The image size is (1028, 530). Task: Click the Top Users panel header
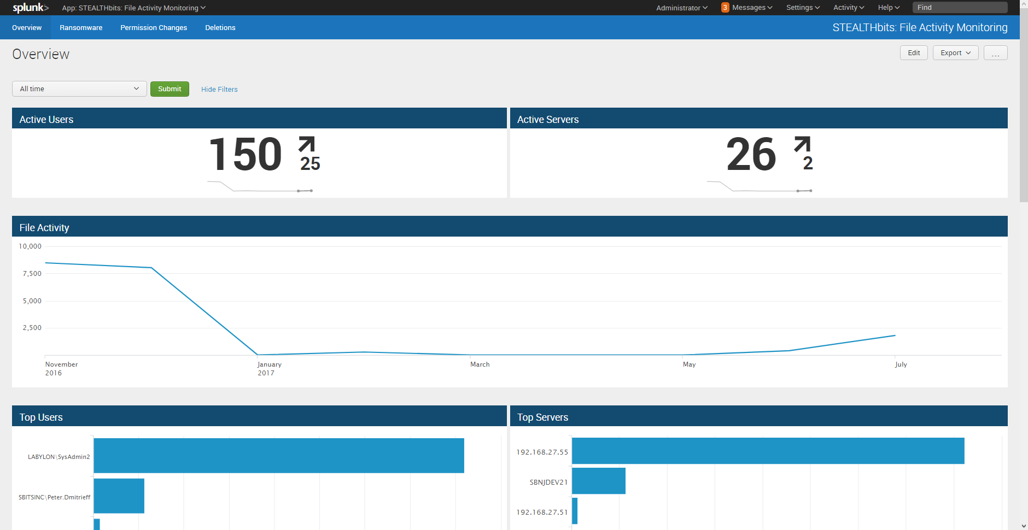coord(259,416)
